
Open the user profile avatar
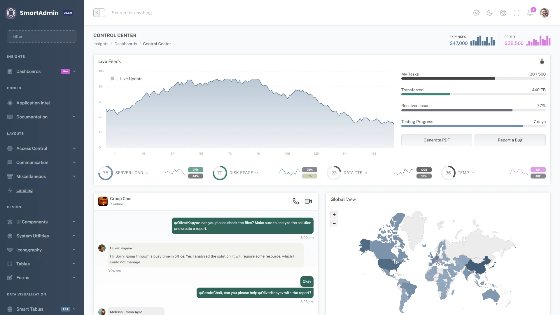(545, 13)
